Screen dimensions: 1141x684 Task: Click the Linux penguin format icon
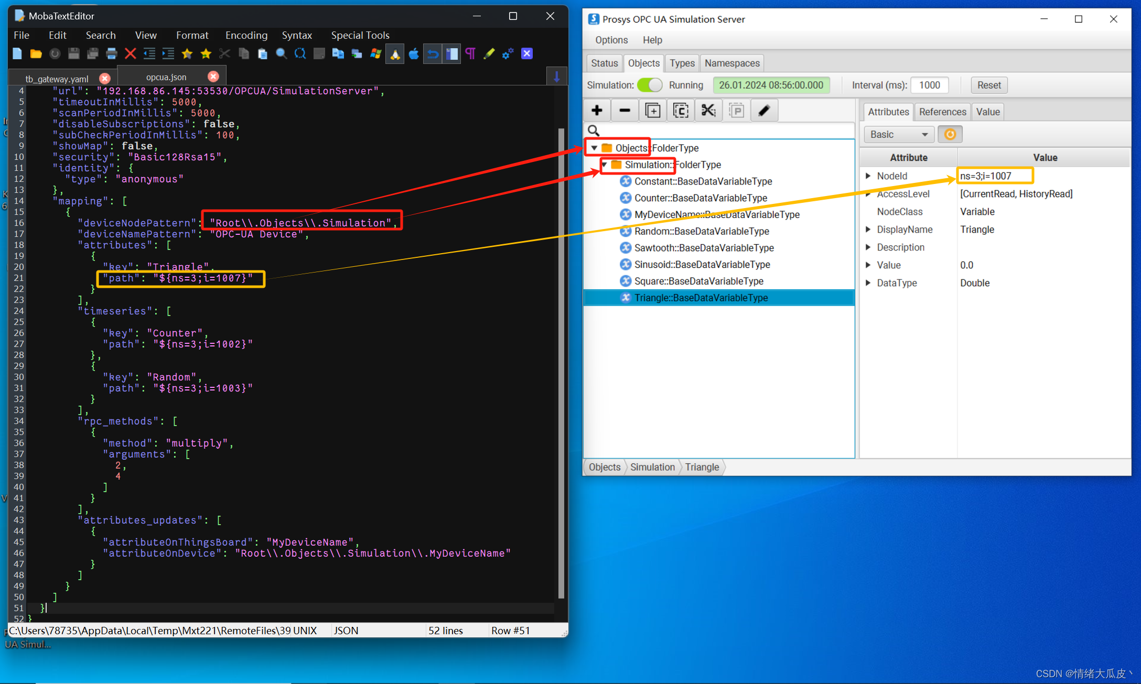395,53
